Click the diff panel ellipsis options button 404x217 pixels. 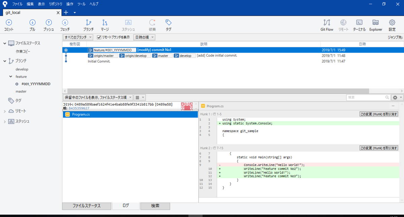click(x=393, y=106)
